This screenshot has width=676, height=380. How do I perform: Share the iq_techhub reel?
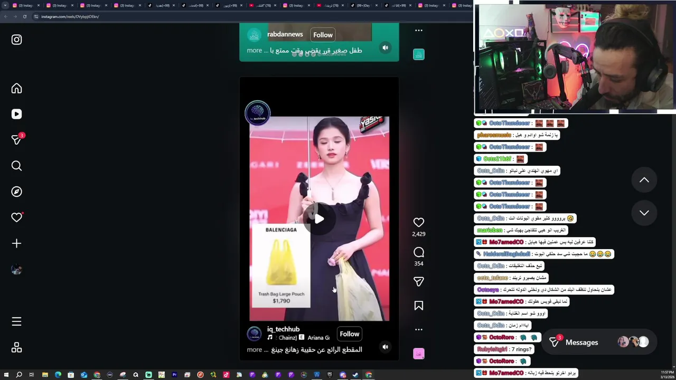click(419, 282)
